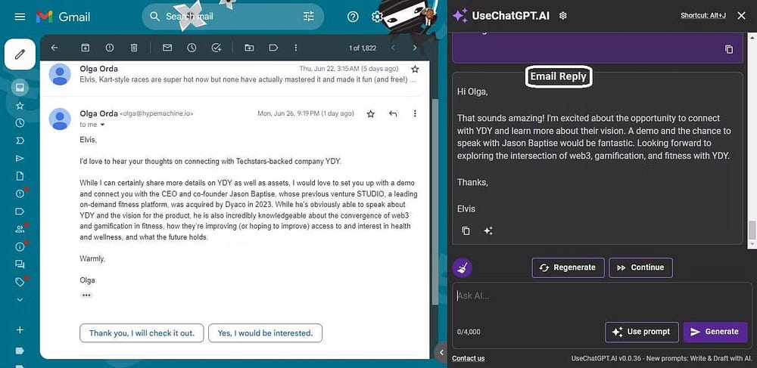This screenshot has height=368, width=757.
Task: Click sender address olga@hypemachine.io
Action: [157, 114]
